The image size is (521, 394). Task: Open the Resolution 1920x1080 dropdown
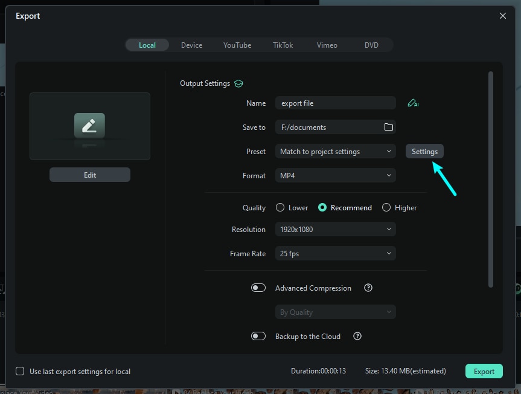pos(335,230)
